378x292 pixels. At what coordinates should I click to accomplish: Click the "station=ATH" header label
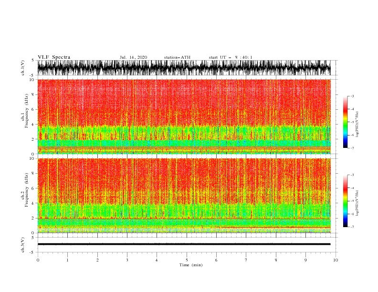[x=177, y=57]
